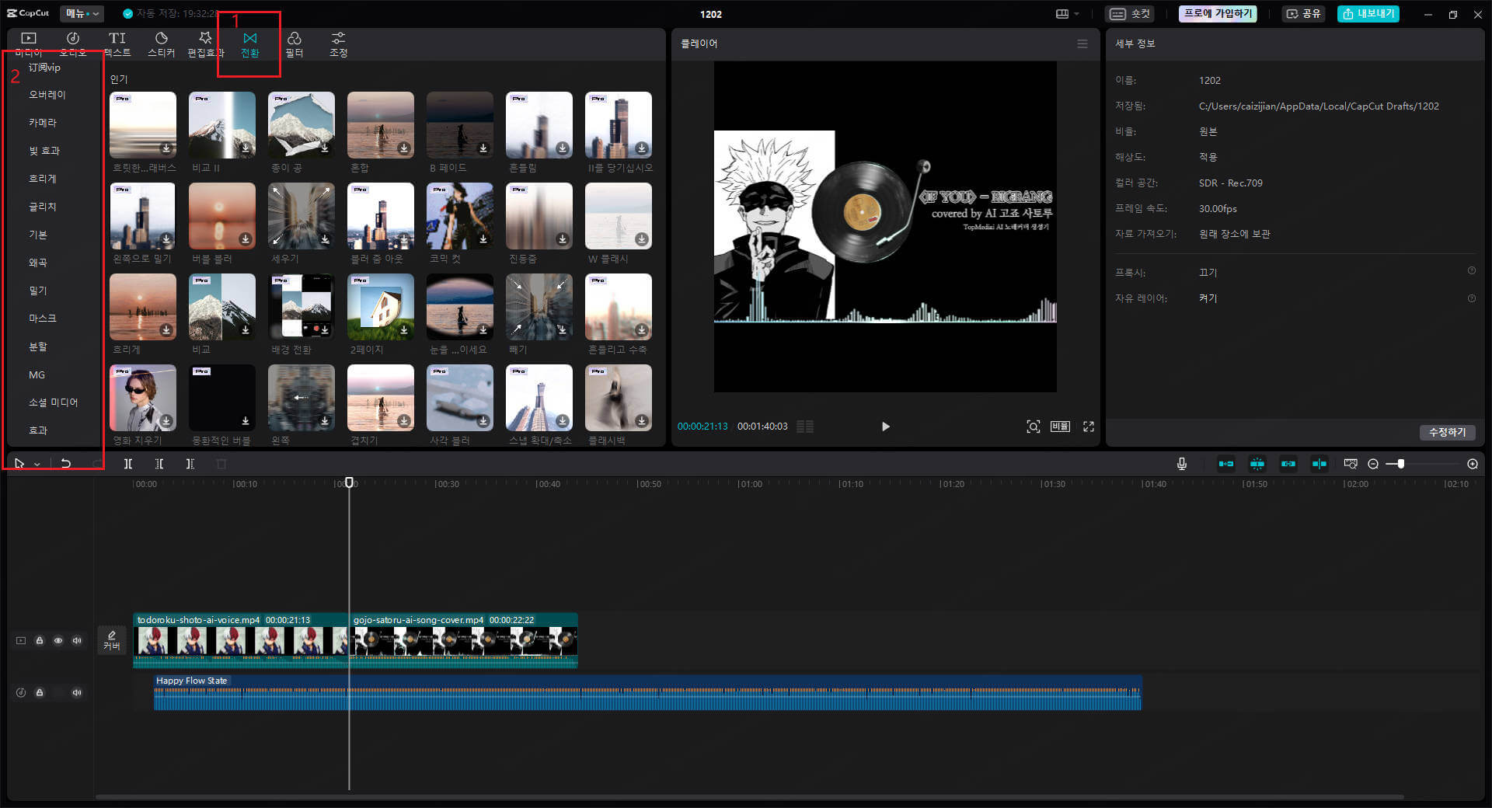1492x808 pixels.
Task: Open the selection tool dropdown arrow
Action: pos(37,464)
